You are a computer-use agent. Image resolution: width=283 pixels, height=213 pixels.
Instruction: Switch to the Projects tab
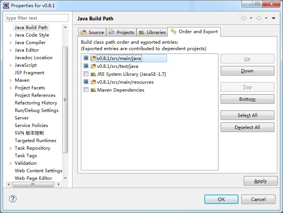point(121,32)
